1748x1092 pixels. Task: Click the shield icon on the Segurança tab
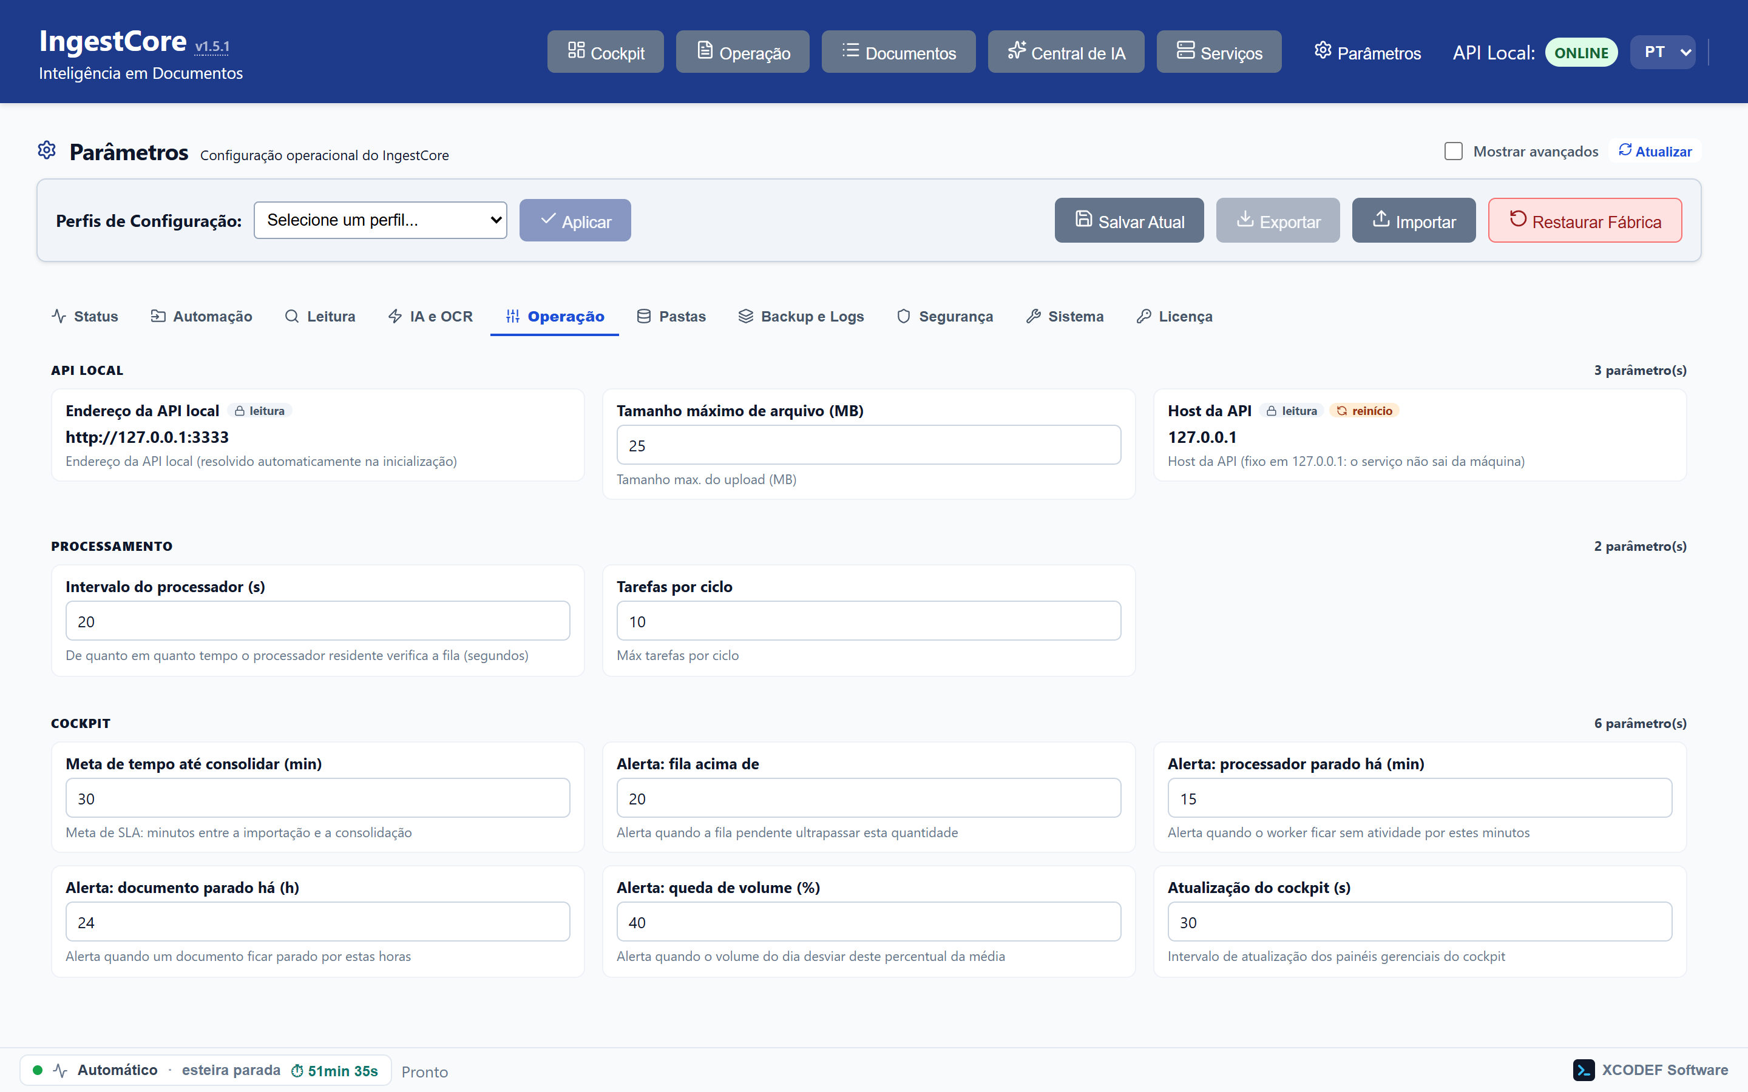coord(904,316)
